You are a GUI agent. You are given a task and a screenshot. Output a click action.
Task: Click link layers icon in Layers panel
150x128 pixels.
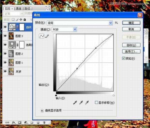pos(7,122)
